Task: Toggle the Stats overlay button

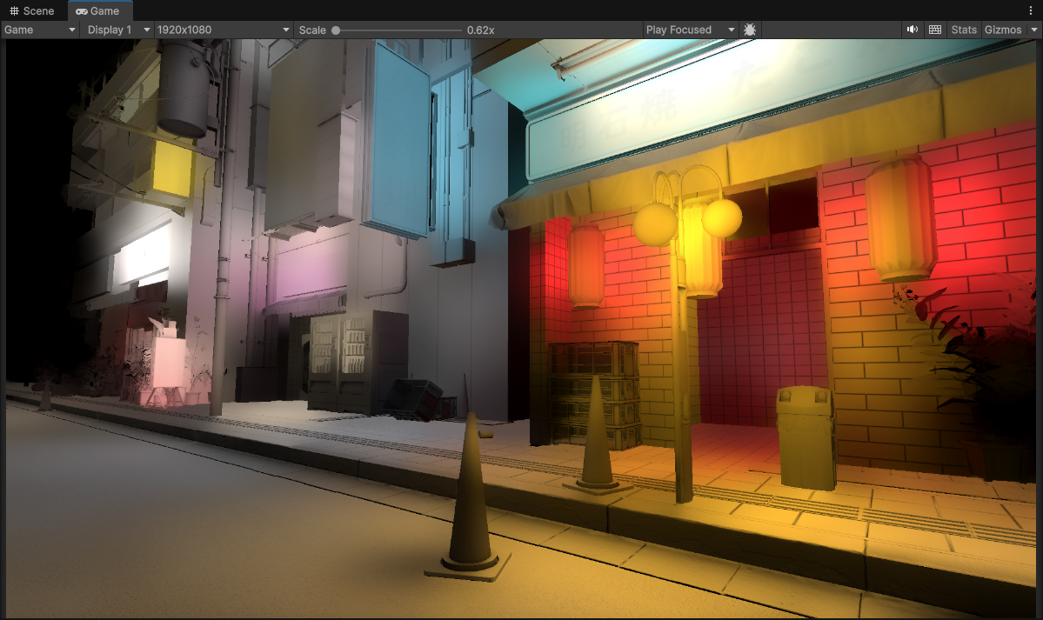Action: [964, 30]
